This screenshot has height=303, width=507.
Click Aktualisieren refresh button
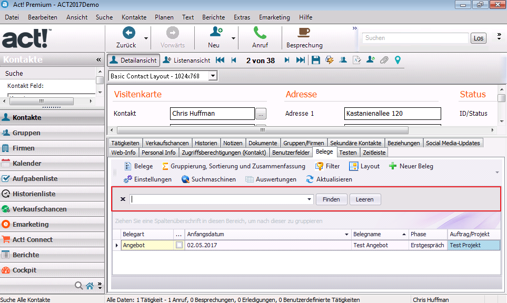[329, 179]
